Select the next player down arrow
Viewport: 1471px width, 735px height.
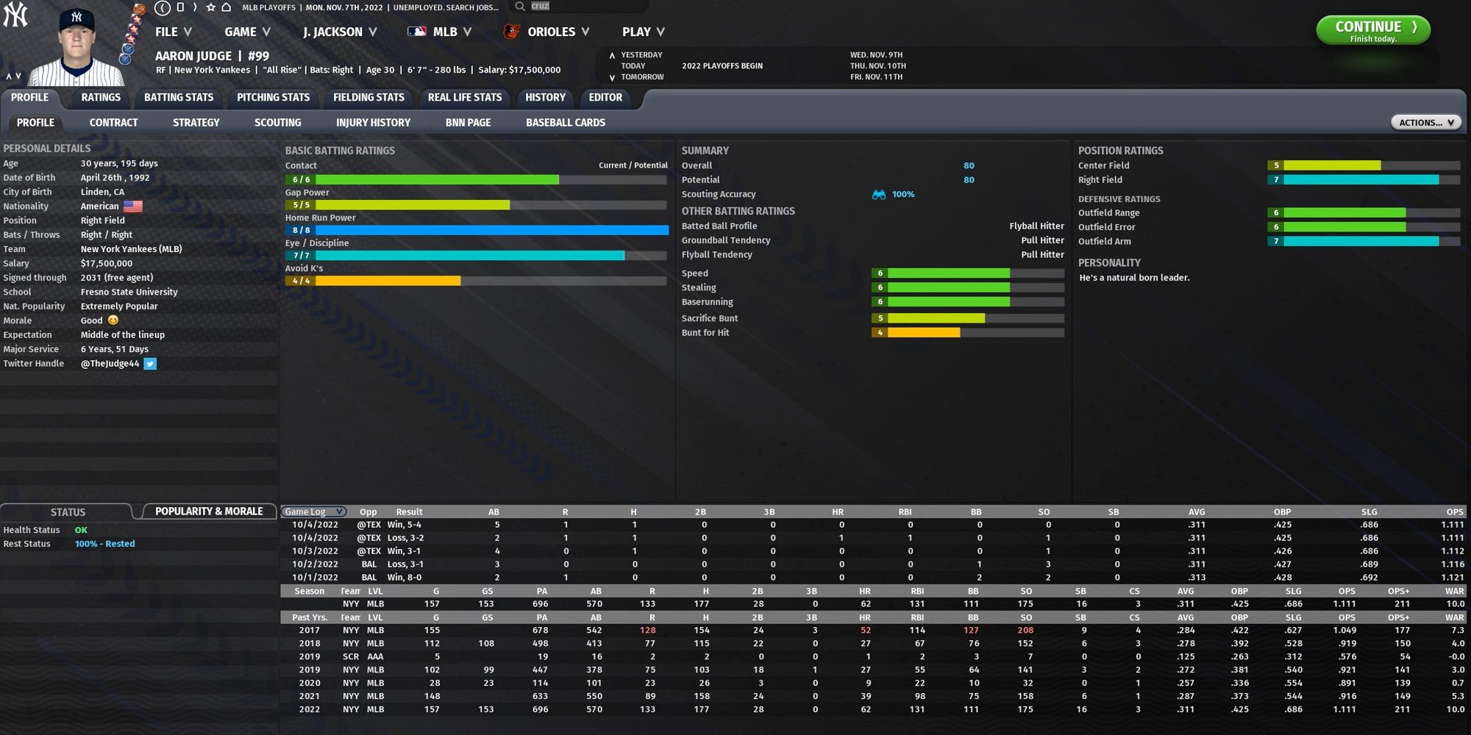(x=18, y=76)
